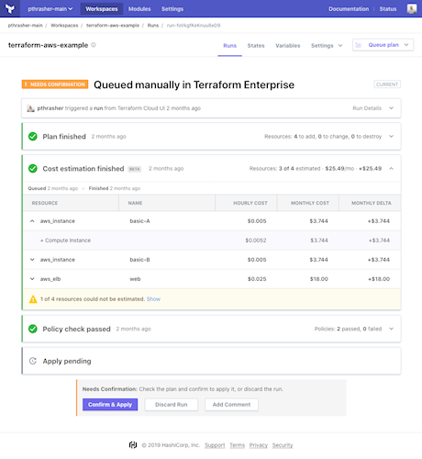Expand Run Details chevron
Image resolution: width=422 pixels, height=459 pixels.
[x=391, y=108]
